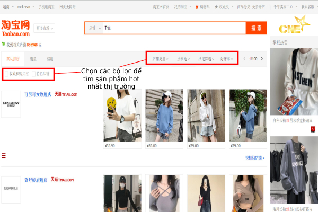This screenshot has height=212, width=318.
Task: Open the 我的淘宝 dropdown
Action: pyautogui.click(x=183, y=7)
